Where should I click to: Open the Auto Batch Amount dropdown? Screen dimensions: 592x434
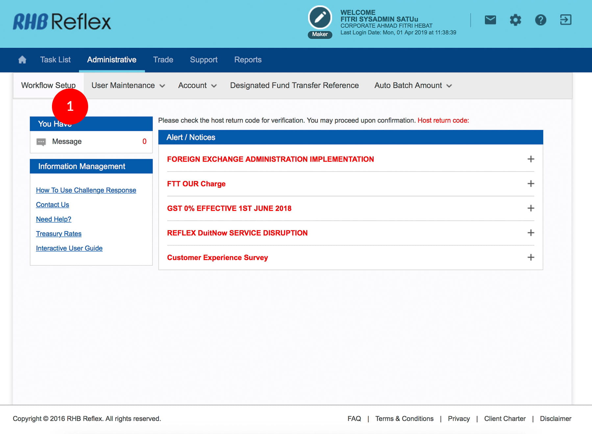click(x=413, y=85)
